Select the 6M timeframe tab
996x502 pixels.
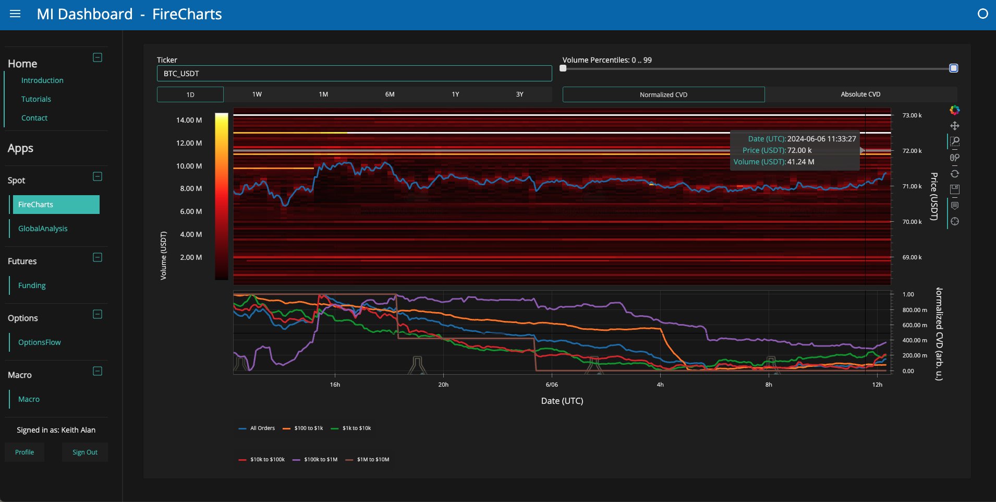[390, 94]
